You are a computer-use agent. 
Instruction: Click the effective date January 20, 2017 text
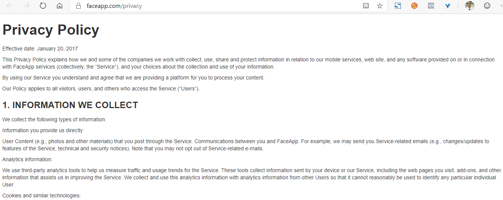[40, 49]
